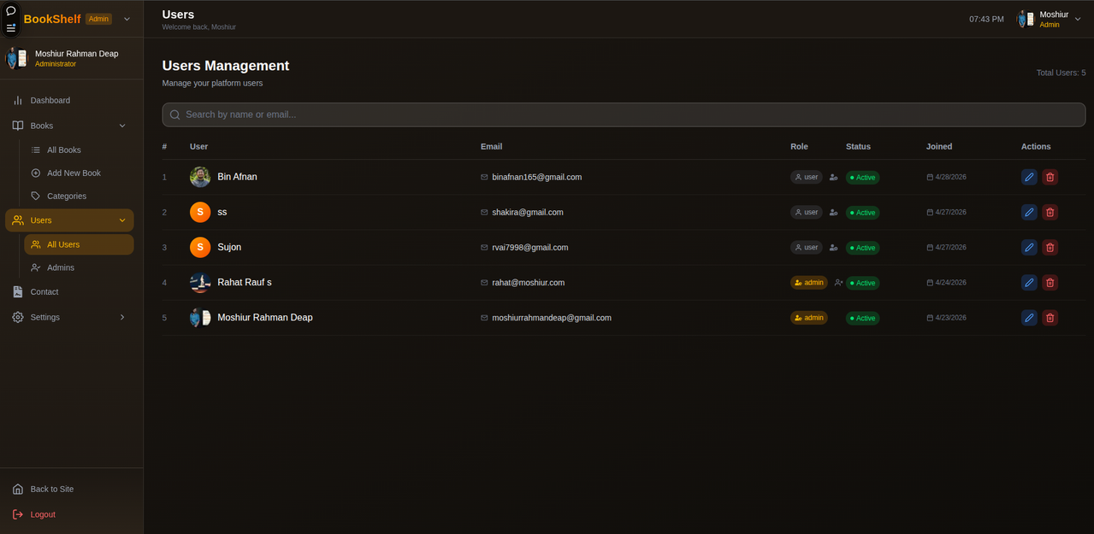The height and width of the screenshot is (534, 1094).
Task: Open the Moshiur profile dropdown chevron in the header
Action: (x=1078, y=19)
